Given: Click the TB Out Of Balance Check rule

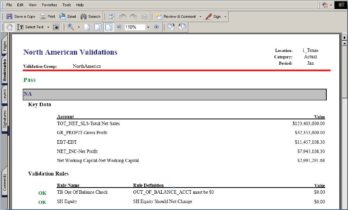Looking at the screenshot, I should pyautogui.click(x=82, y=192).
